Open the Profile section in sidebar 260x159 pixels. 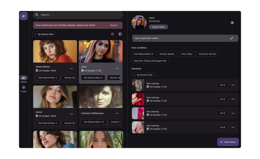[x=24, y=89]
